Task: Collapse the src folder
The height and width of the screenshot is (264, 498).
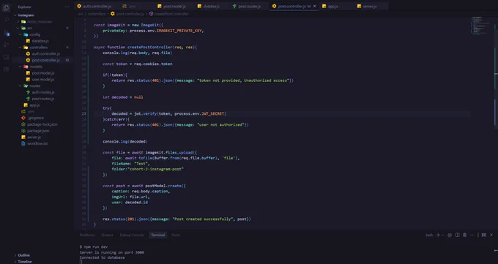Action: pos(18,28)
